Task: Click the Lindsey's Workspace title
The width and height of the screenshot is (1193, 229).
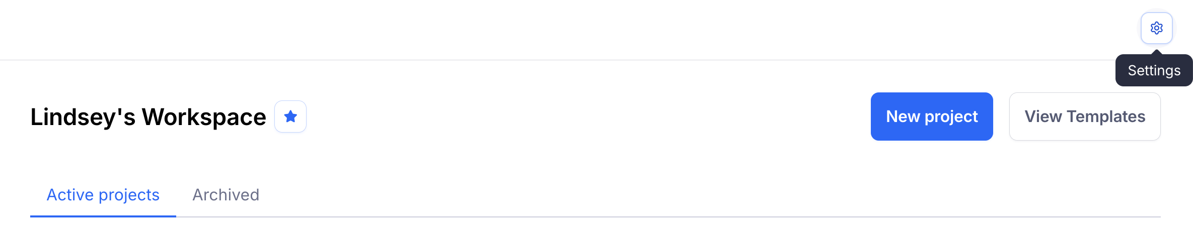Action: pyautogui.click(x=148, y=117)
